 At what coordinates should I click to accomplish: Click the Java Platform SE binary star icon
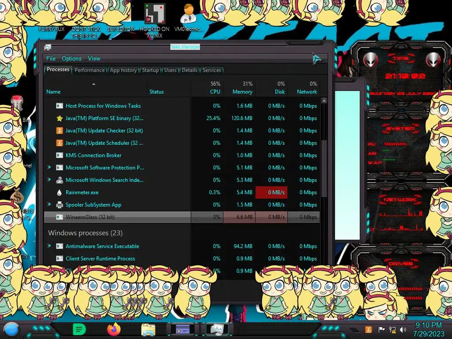[60, 118]
